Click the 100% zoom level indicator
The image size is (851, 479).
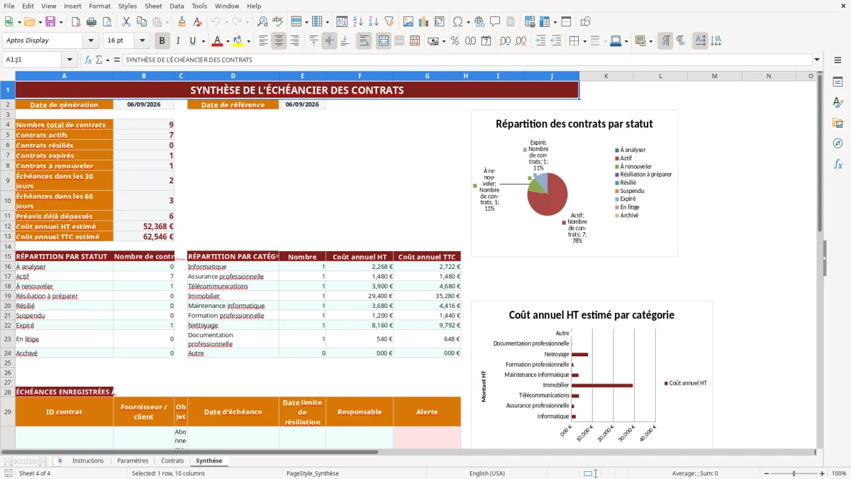[839, 473]
